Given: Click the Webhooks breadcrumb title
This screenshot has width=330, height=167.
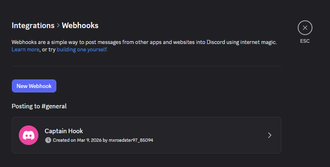Looking at the screenshot, I should click(x=80, y=25).
